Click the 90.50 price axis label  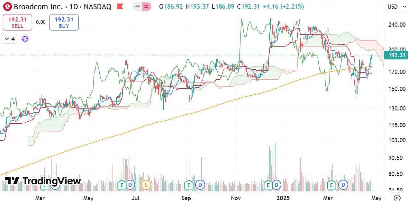coord(396,158)
